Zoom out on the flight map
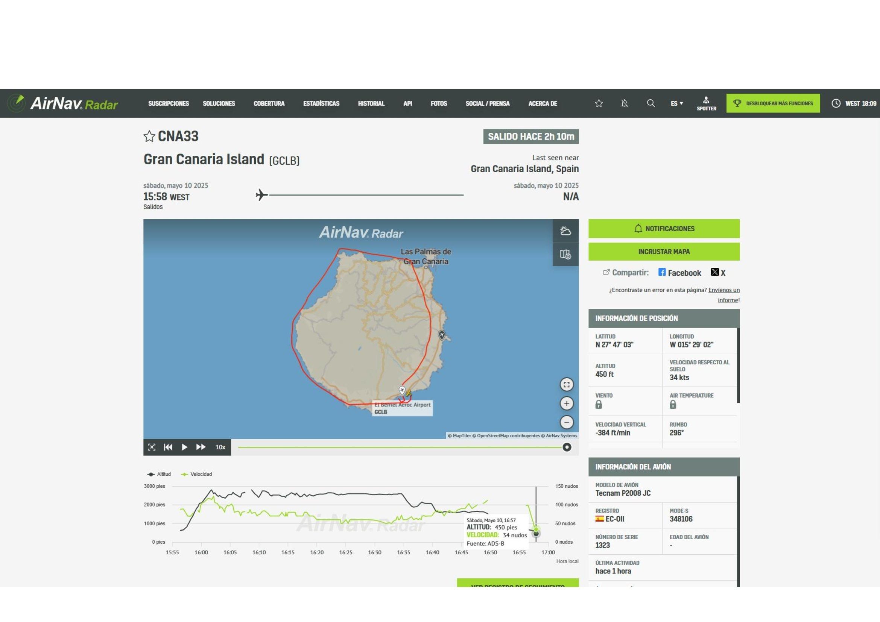 tap(566, 422)
